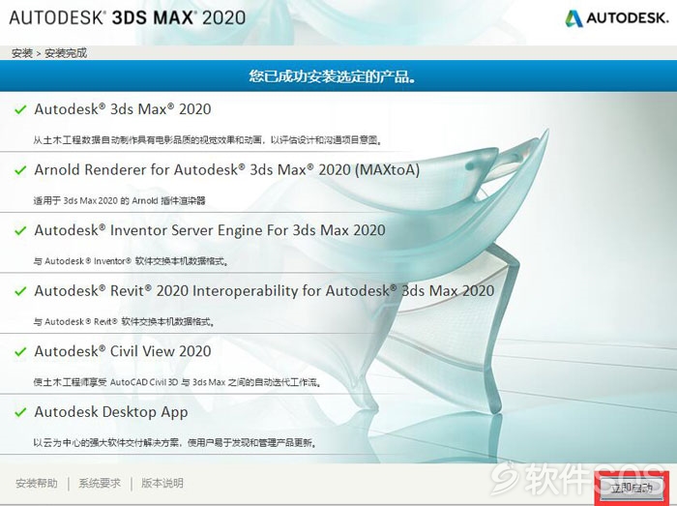Click the green check beside Civil View 2020
This screenshot has width=677, height=506.
[20, 351]
